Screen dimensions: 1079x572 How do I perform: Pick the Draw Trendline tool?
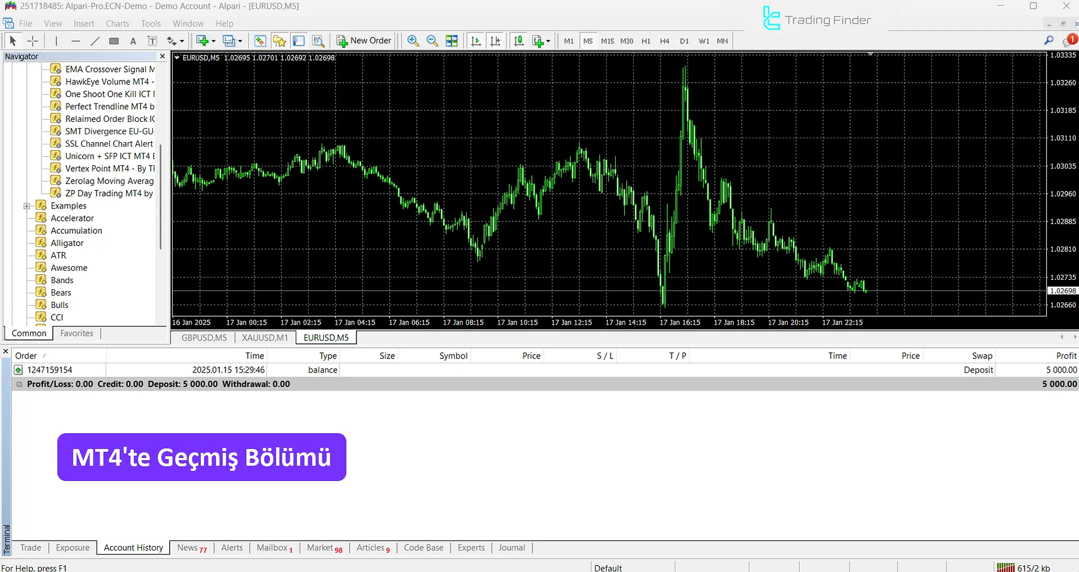click(95, 41)
